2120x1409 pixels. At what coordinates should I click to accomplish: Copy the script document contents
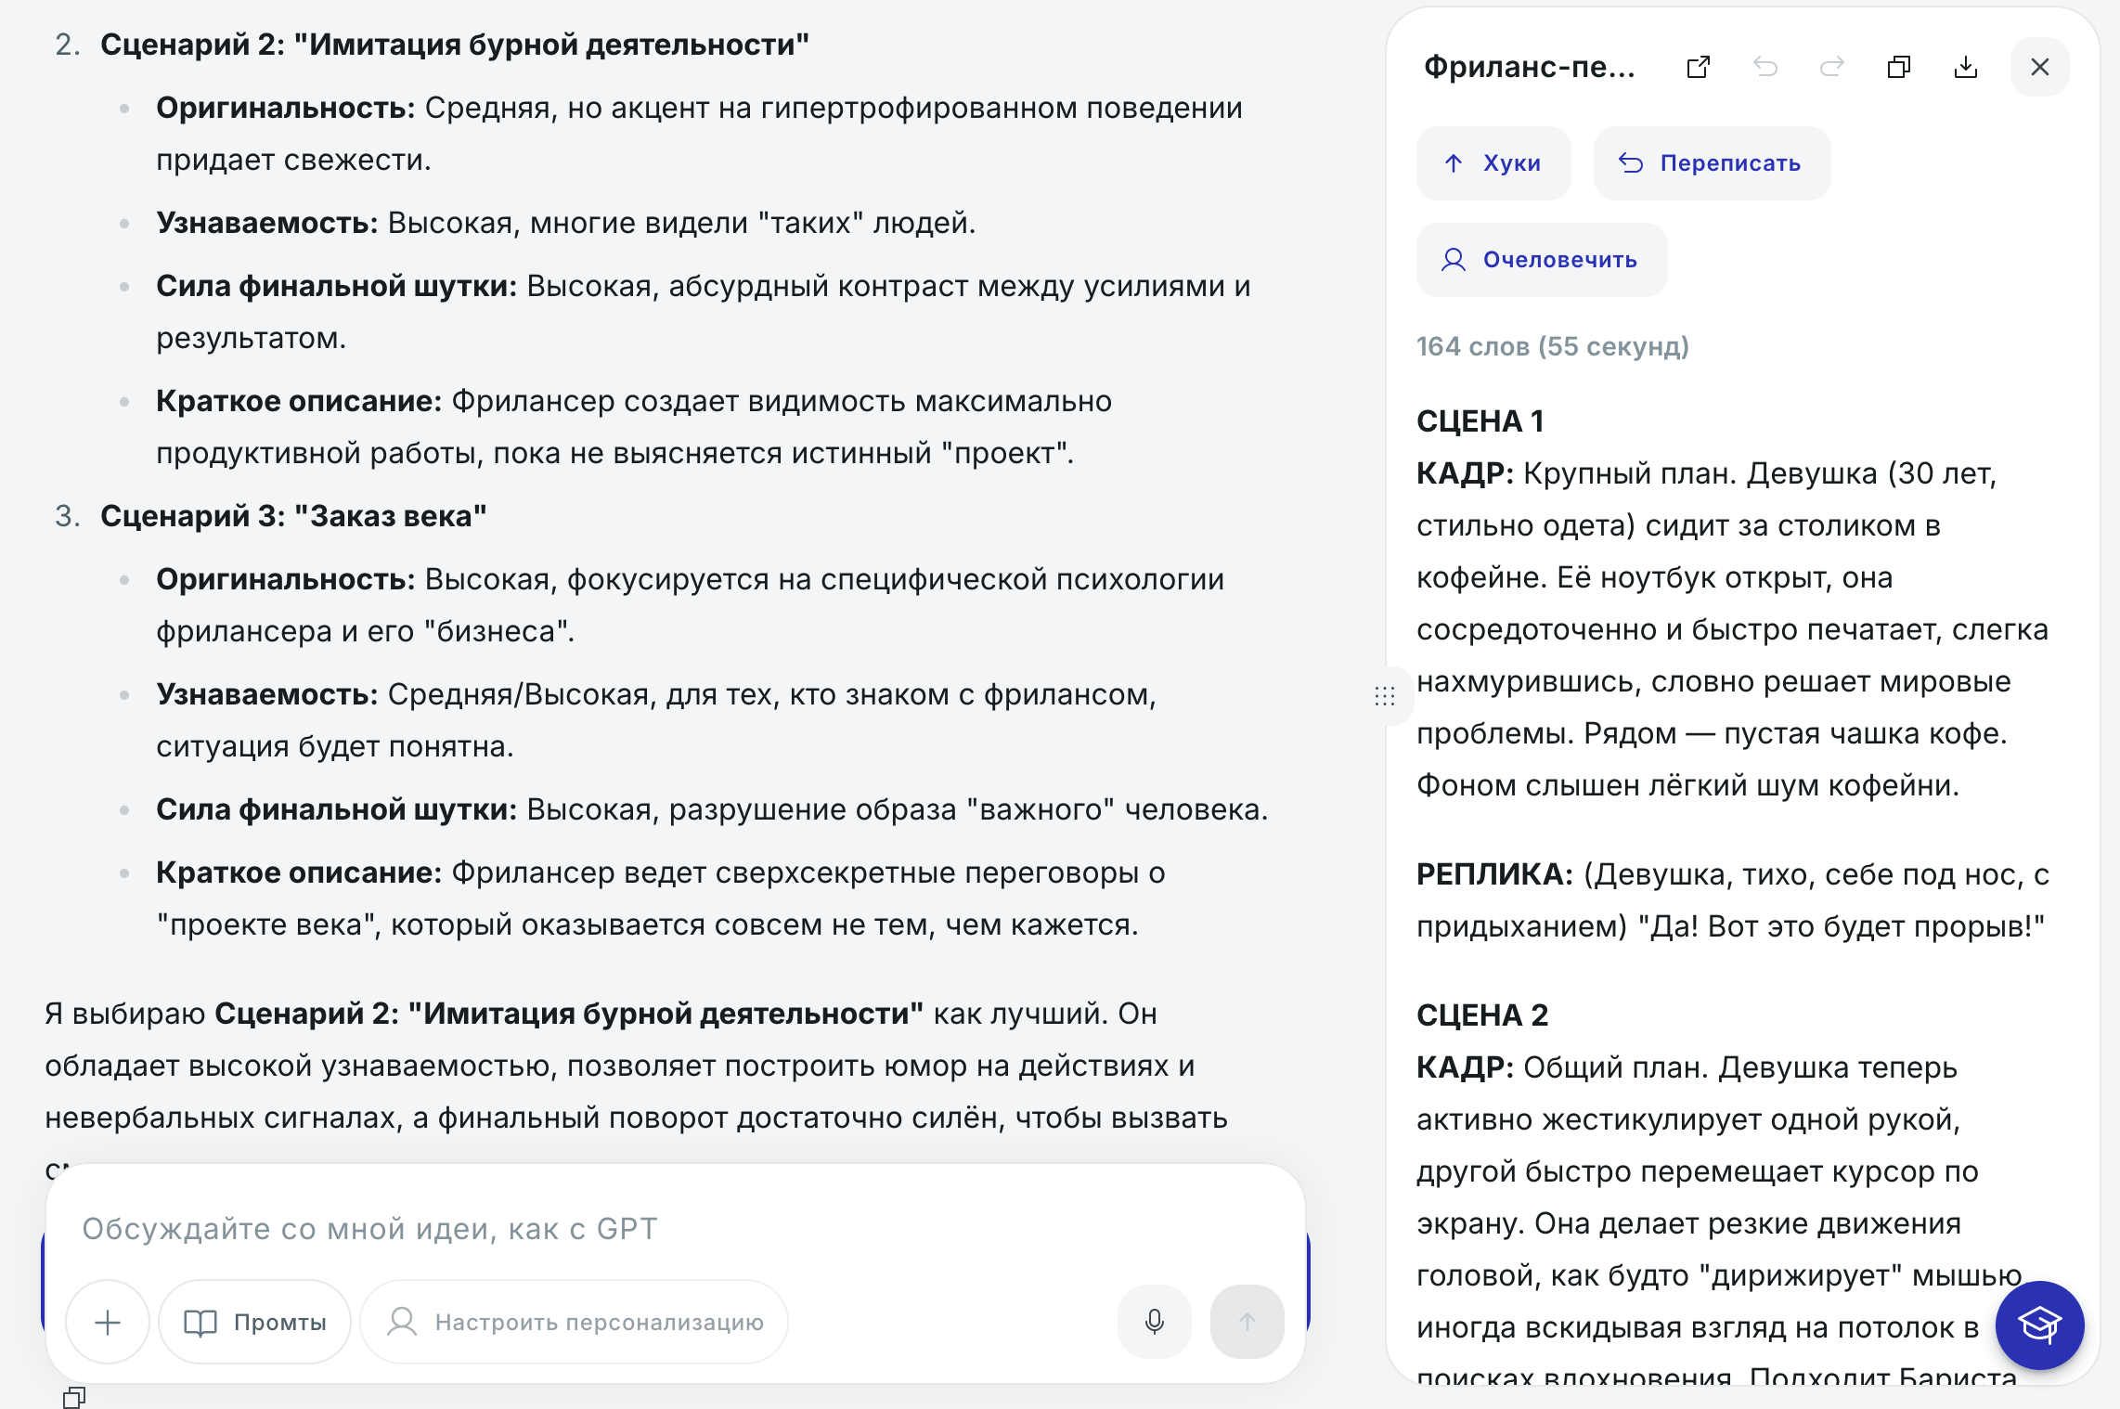pos(1898,67)
